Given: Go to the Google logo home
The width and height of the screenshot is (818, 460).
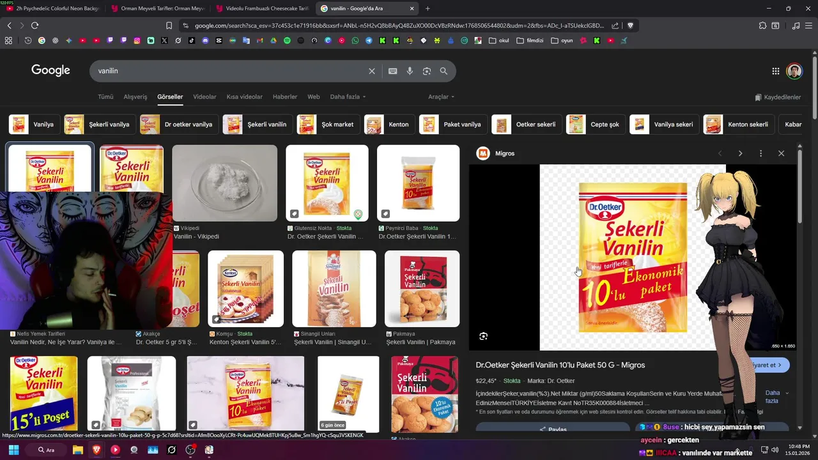Looking at the screenshot, I should [50, 70].
